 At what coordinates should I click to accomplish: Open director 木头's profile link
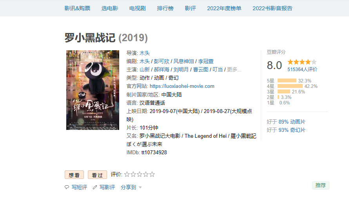144,53
